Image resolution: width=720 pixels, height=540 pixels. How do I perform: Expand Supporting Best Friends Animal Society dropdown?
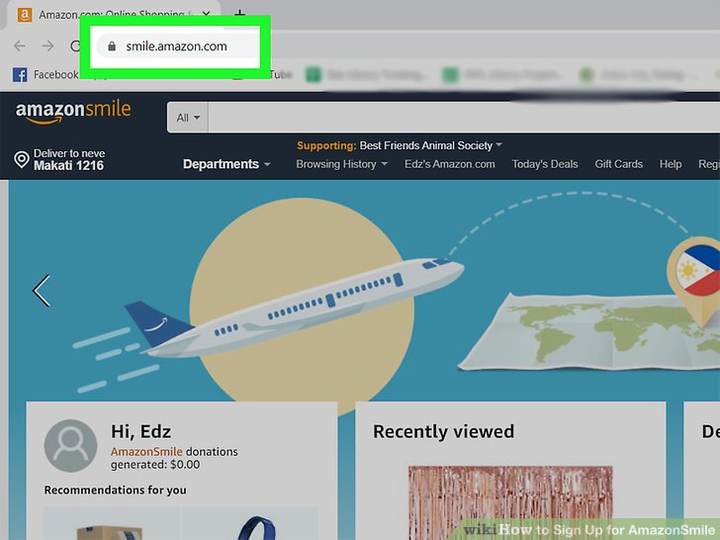click(399, 145)
